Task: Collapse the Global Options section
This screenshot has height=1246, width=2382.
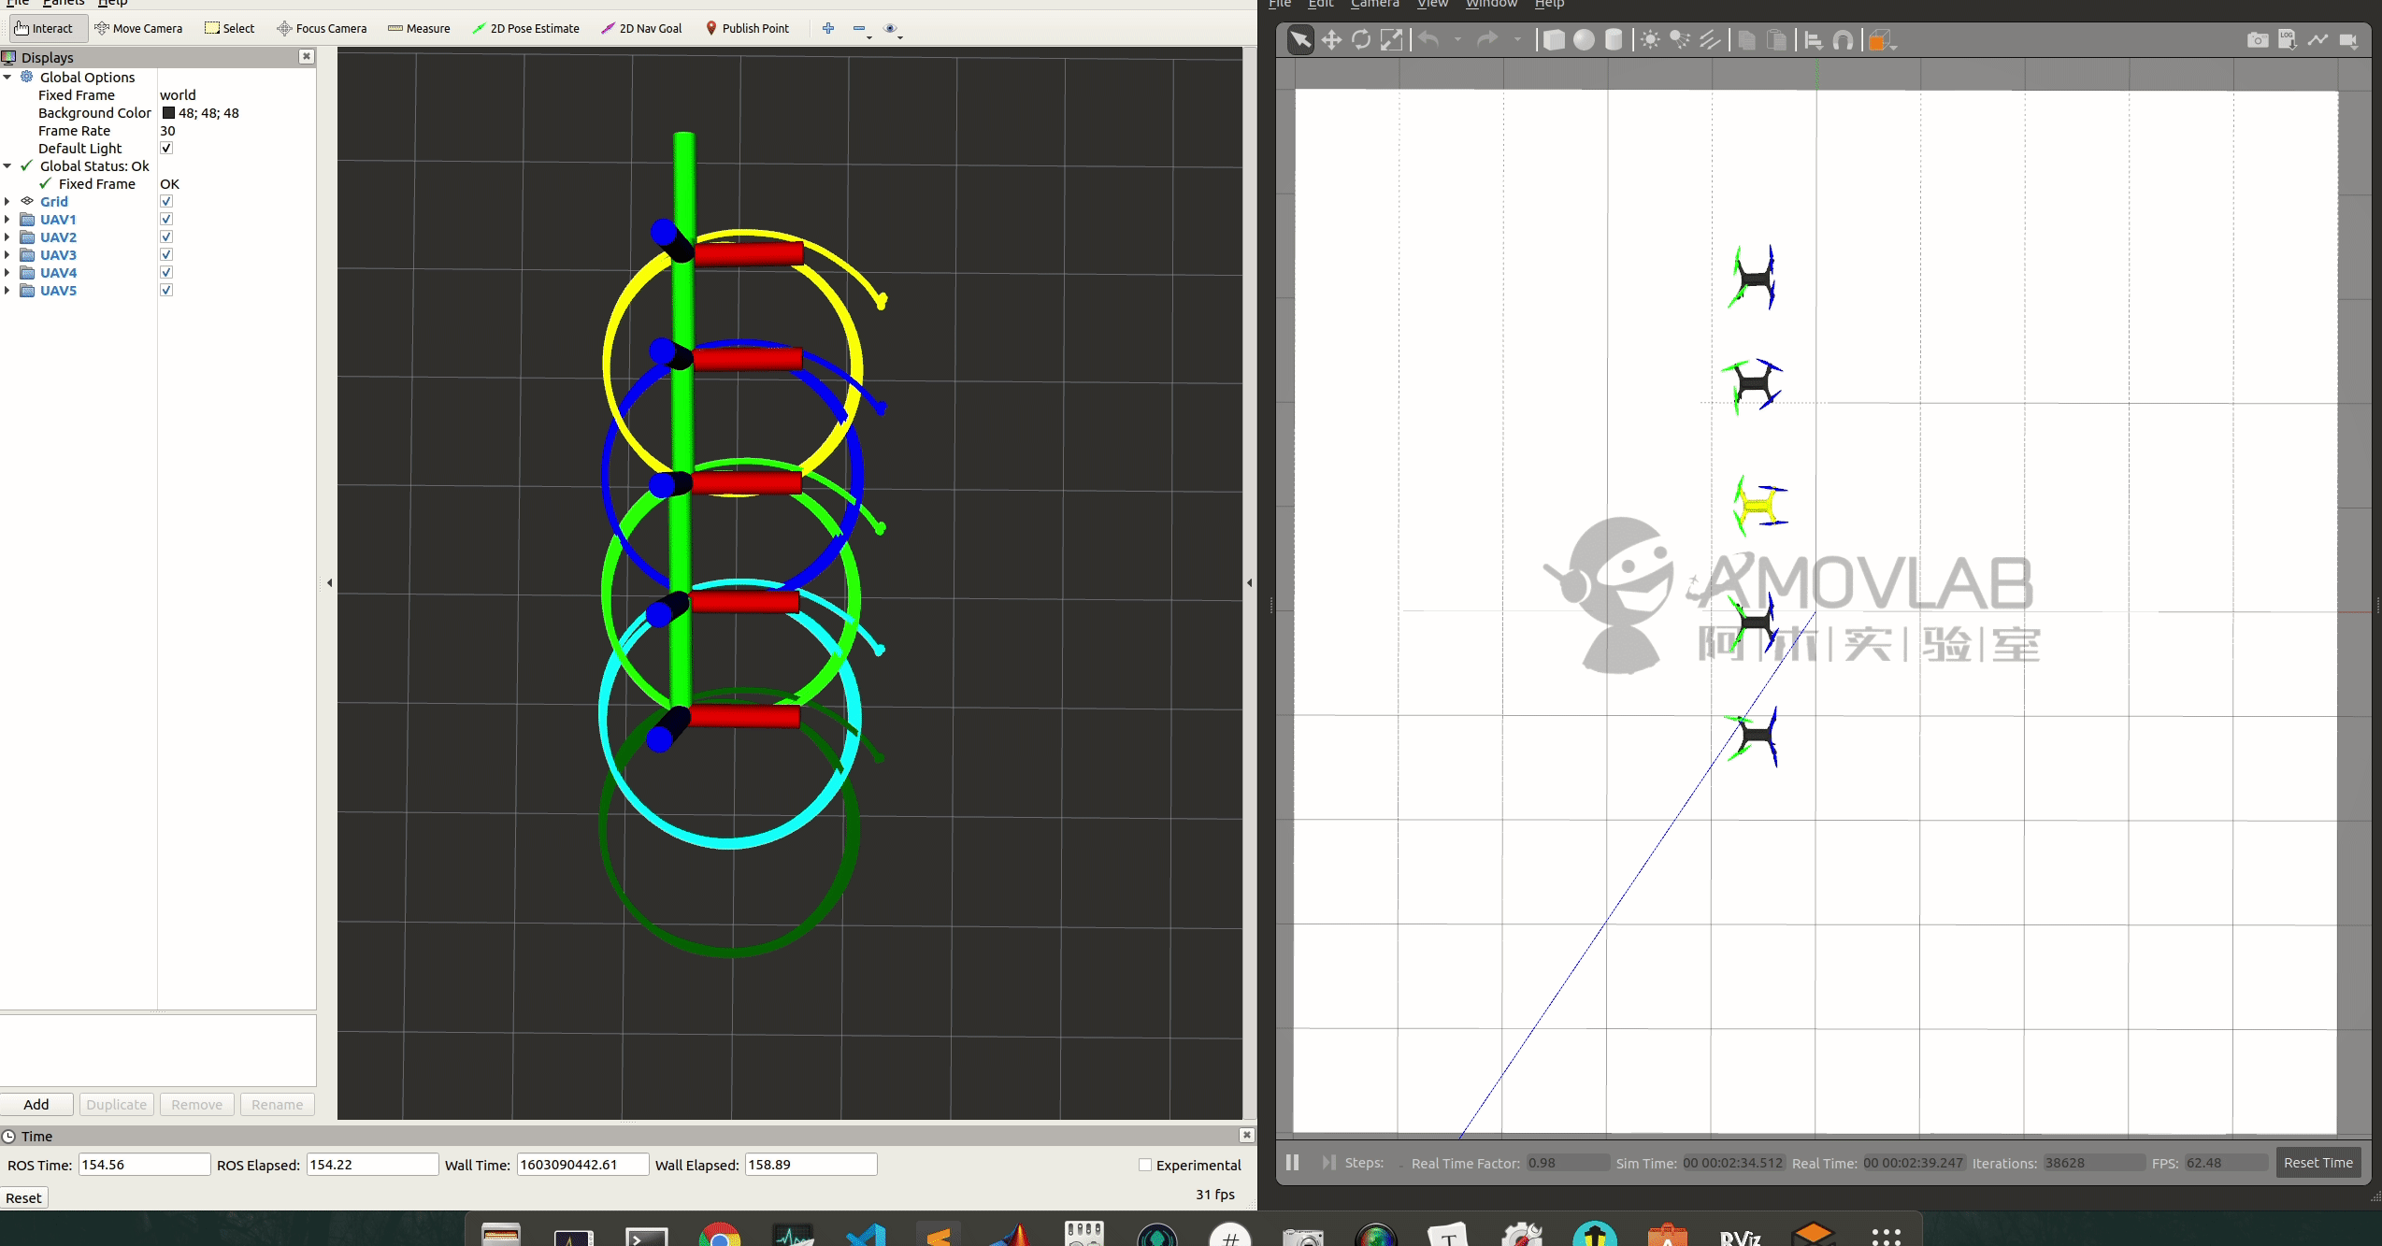Action: point(7,78)
